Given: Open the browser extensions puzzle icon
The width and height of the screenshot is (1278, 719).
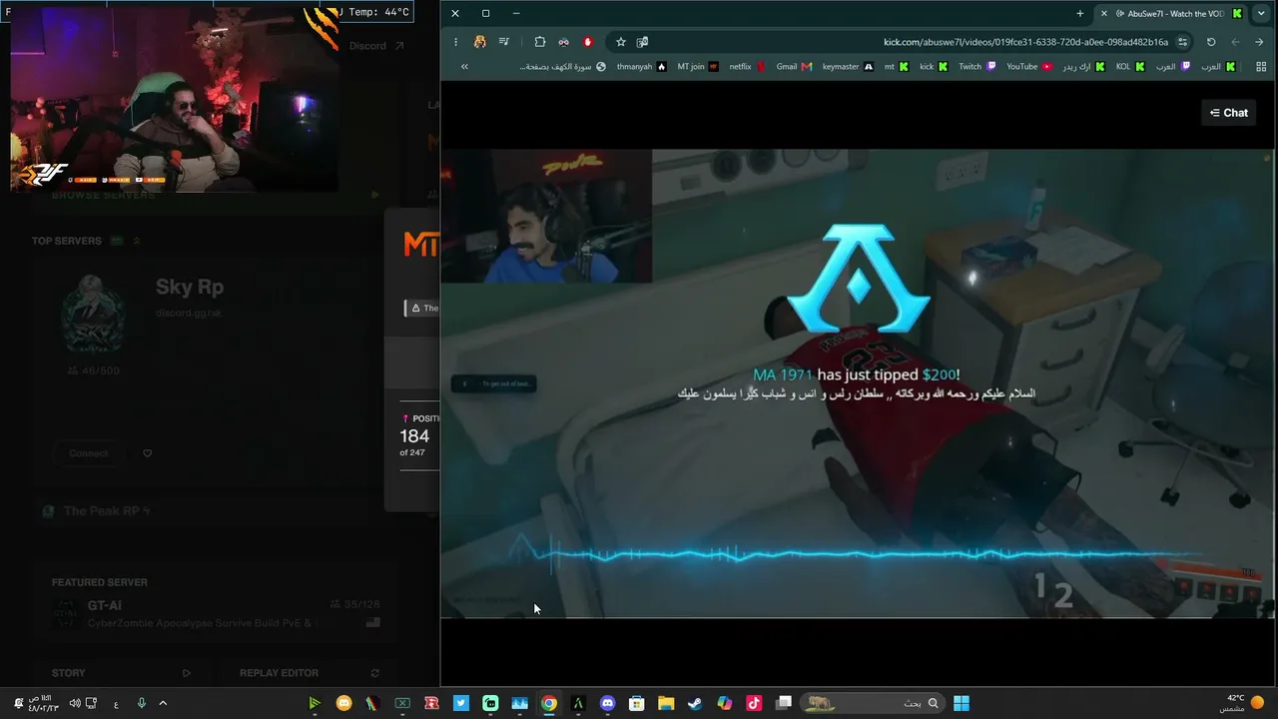Looking at the screenshot, I should click(540, 42).
